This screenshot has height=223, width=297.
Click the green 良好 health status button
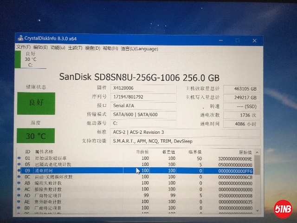tap(36, 103)
